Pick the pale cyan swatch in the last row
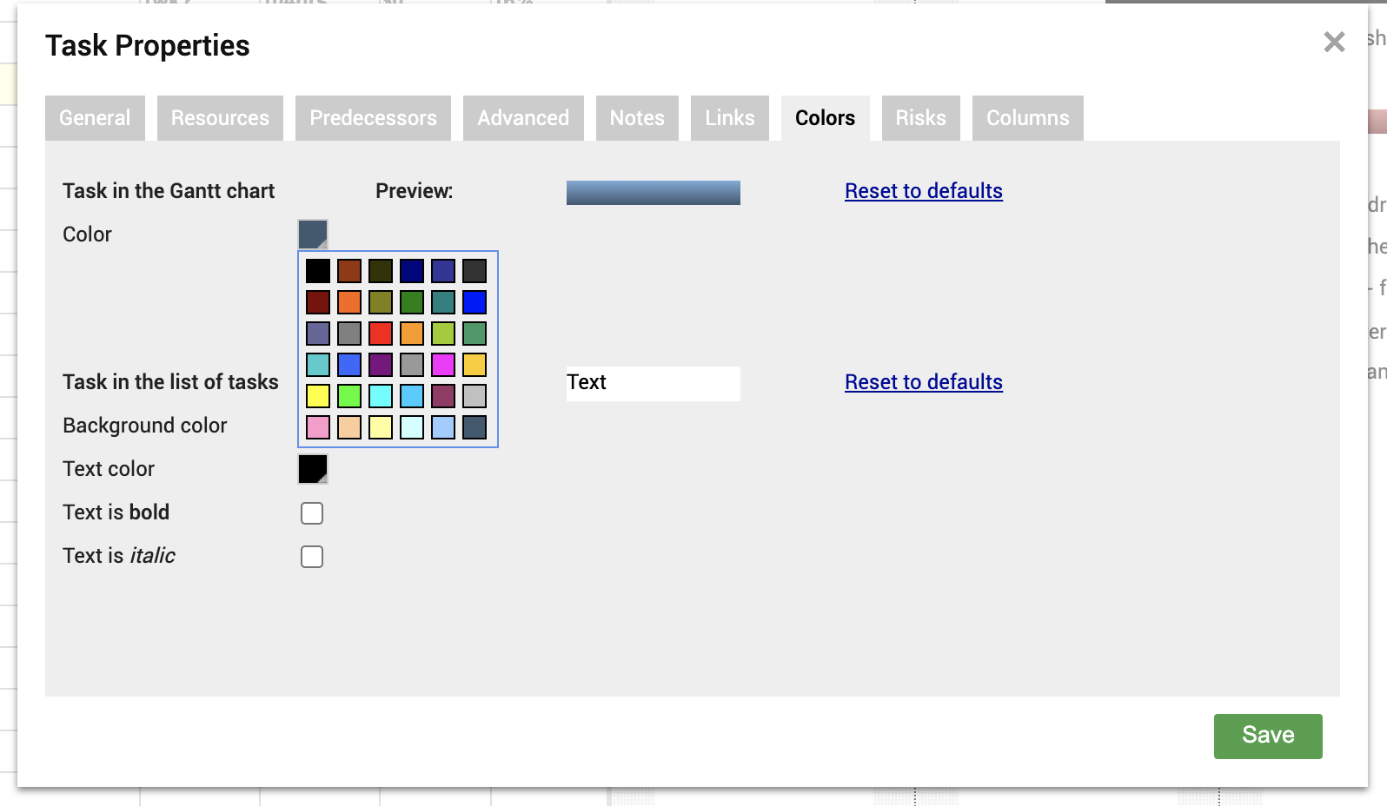 (412, 427)
